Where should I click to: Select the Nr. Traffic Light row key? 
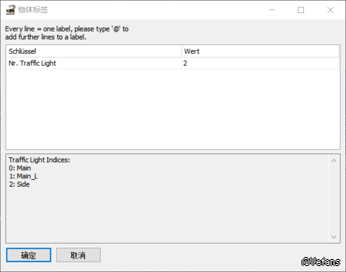click(94, 63)
